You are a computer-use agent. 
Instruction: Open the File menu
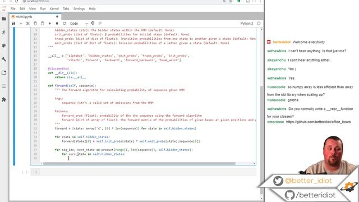[13, 9]
